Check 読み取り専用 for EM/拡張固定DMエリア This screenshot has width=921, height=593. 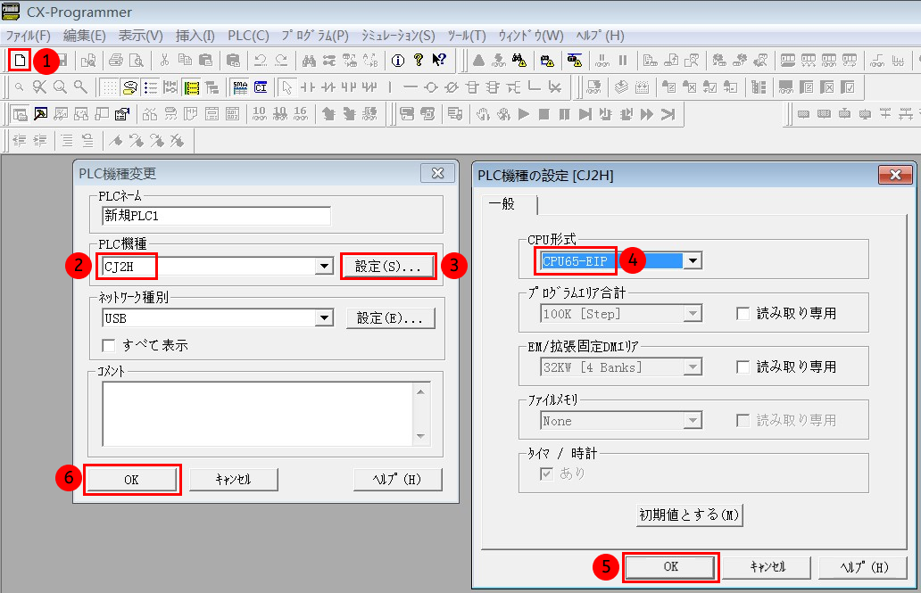pyautogui.click(x=743, y=367)
